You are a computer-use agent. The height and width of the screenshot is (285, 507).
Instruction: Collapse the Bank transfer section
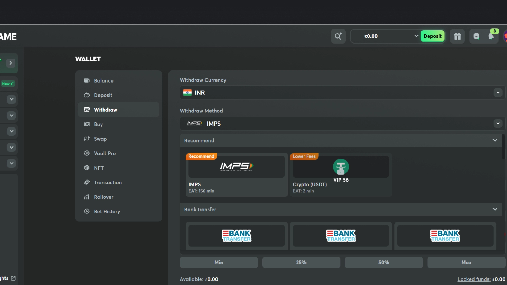(495, 209)
